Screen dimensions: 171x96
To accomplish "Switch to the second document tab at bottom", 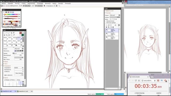I will (x=25, y=91).
